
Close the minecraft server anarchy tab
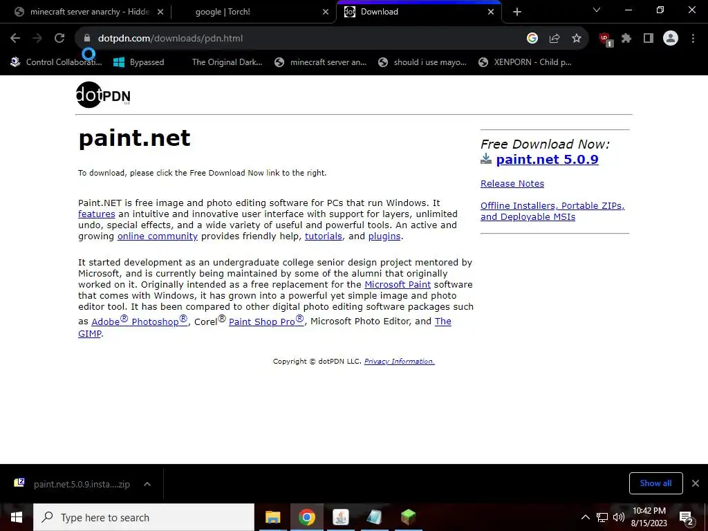coord(160,12)
